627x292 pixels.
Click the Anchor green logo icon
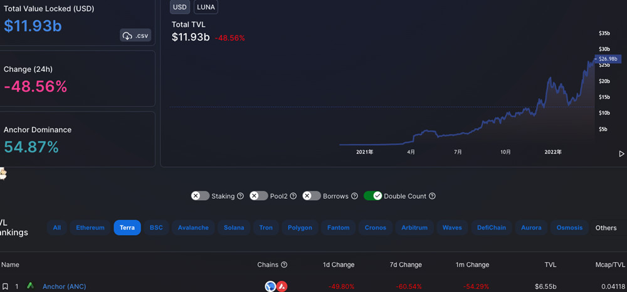(x=30, y=286)
